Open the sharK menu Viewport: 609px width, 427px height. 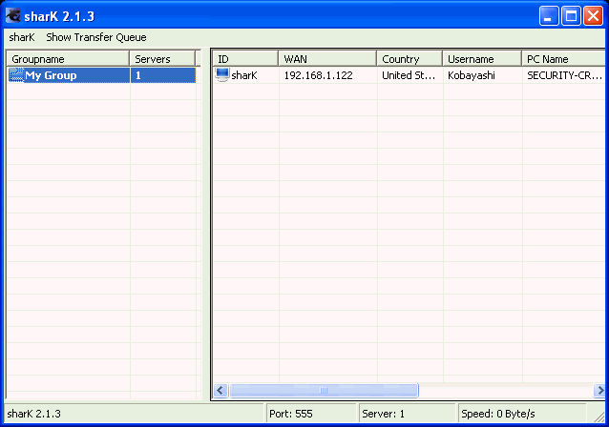22,37
